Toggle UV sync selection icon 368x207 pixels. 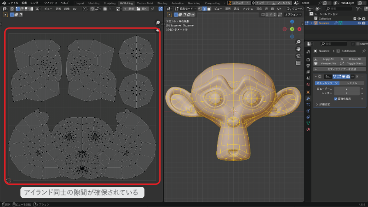pos(12,9)
